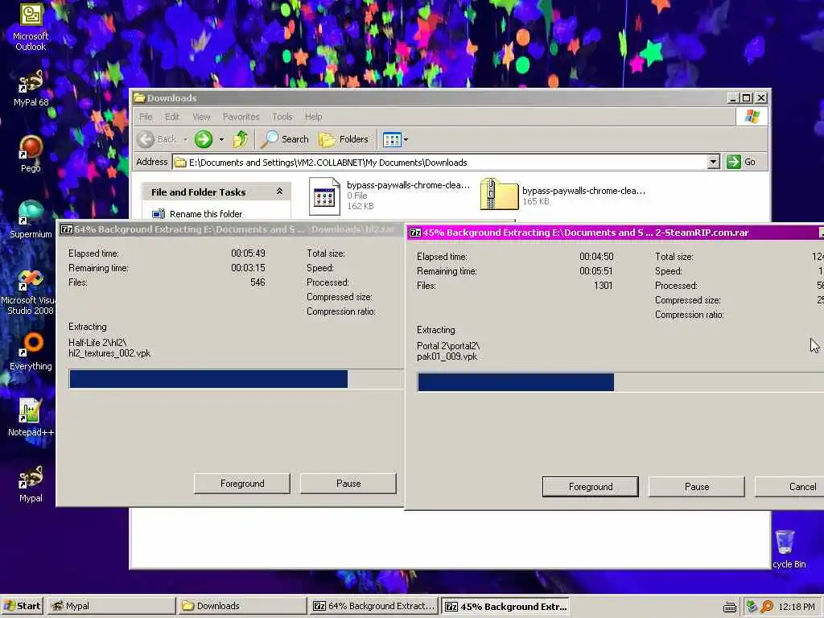Switch to Mypal taskbar button
The height and width of the screenshot is (618, 824).
[x=111, y=606]
